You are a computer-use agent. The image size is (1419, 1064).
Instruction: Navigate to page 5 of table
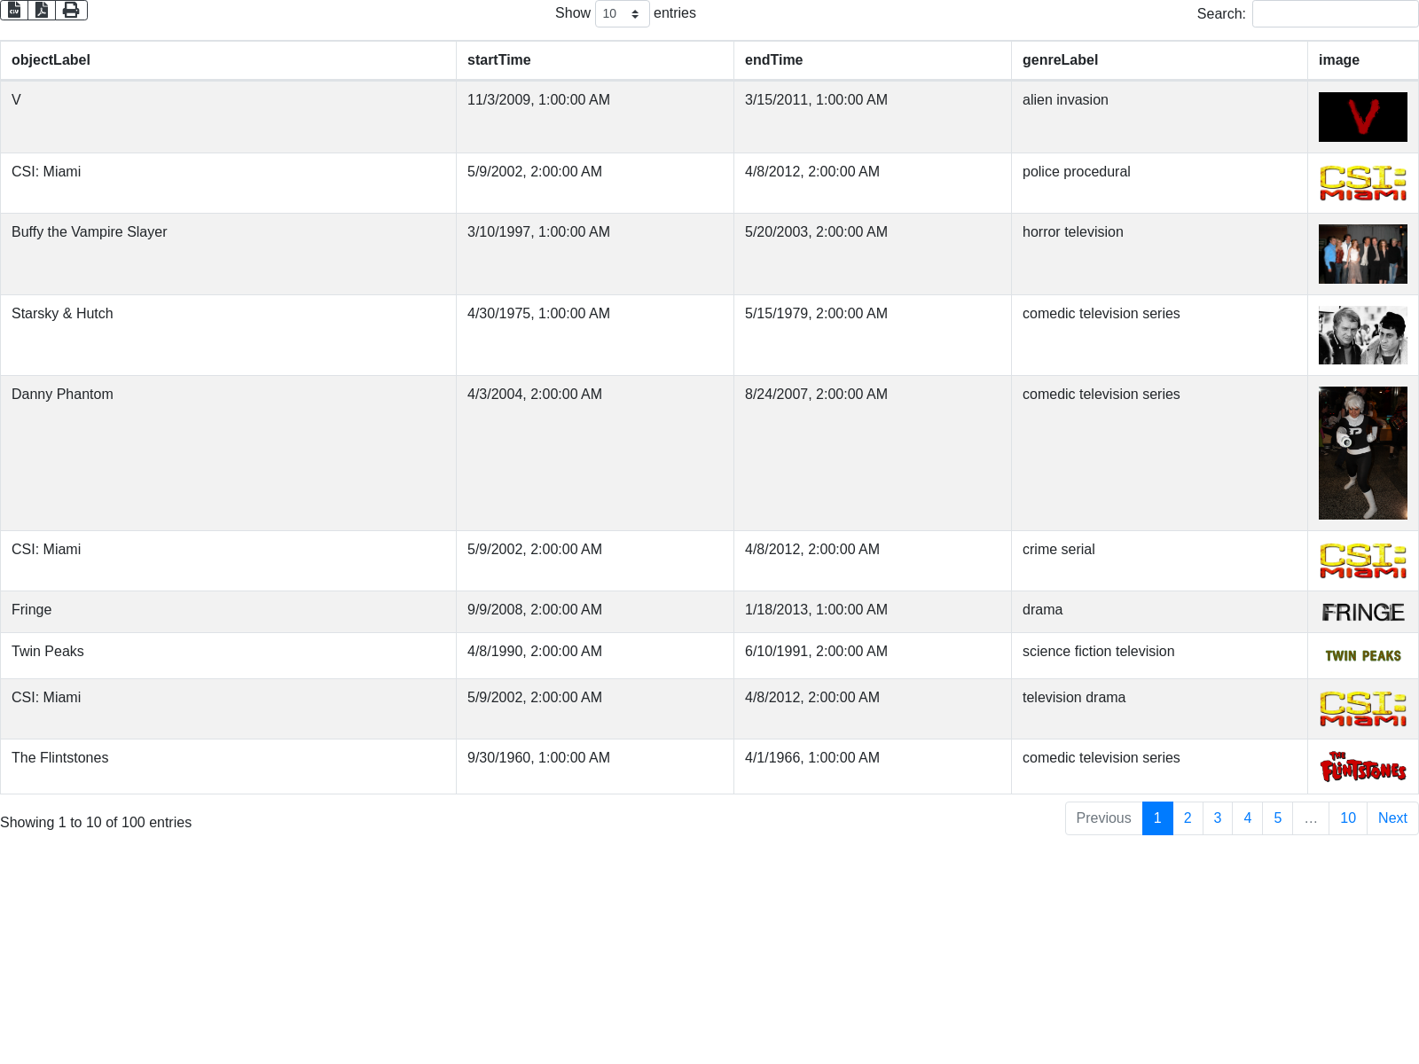[x=1277, y=818]
